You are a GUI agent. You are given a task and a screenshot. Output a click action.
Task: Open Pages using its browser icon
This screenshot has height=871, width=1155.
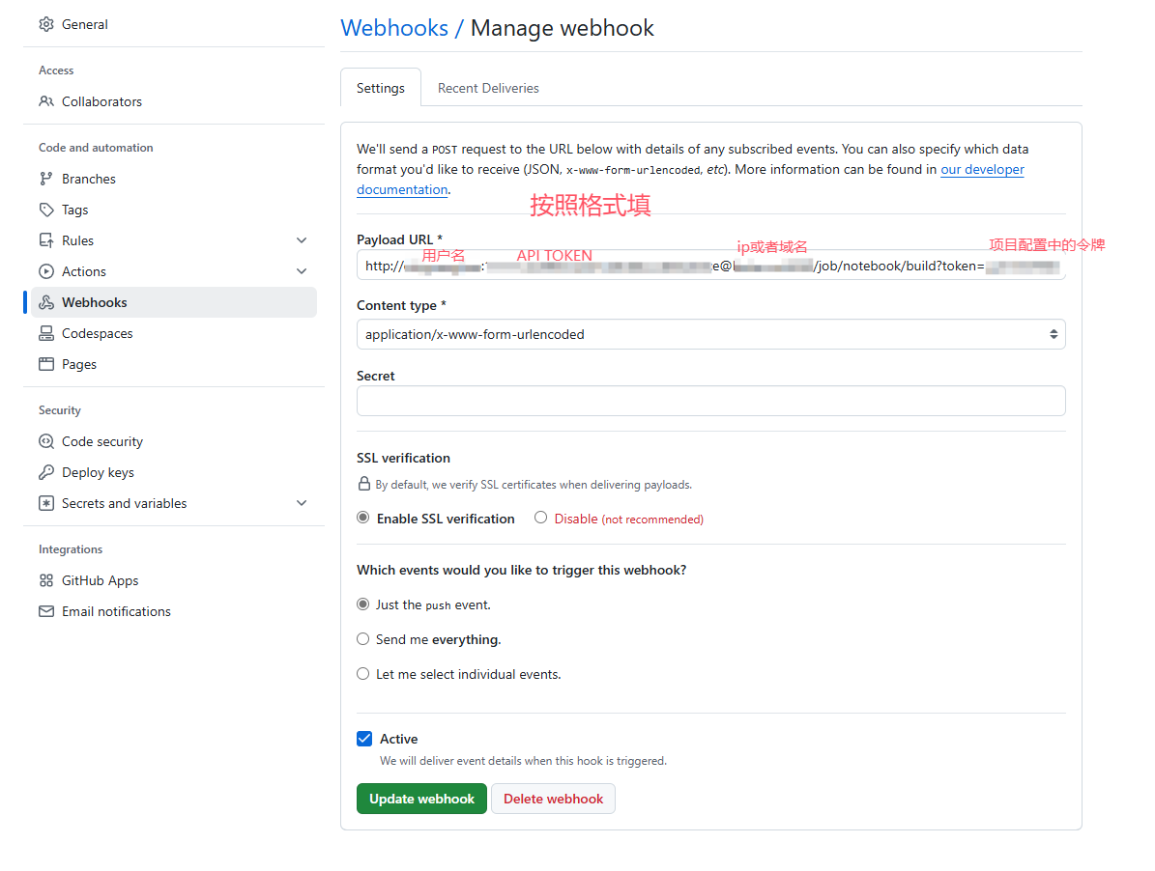pyautogui.click(x=46, y=364)
